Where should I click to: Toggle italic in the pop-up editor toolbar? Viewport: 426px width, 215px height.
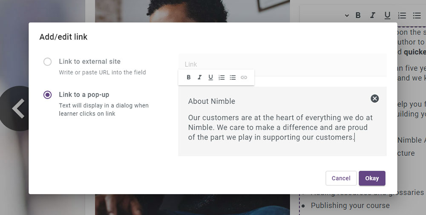[199, 77]
